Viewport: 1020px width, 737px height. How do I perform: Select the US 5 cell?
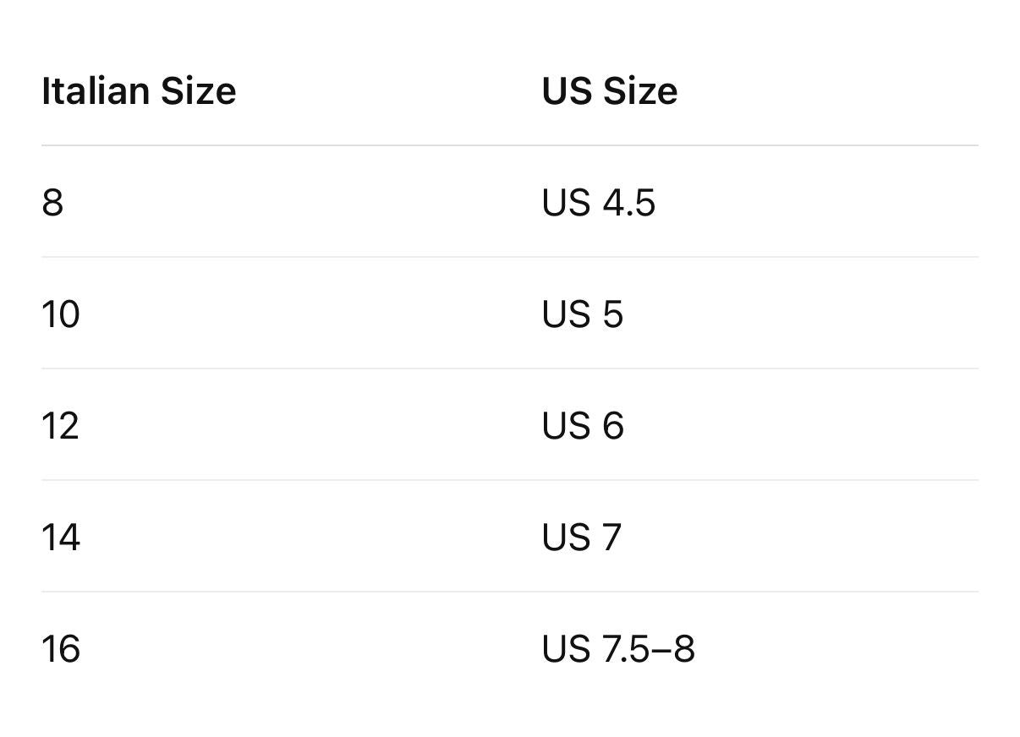(x=583, y=314)
